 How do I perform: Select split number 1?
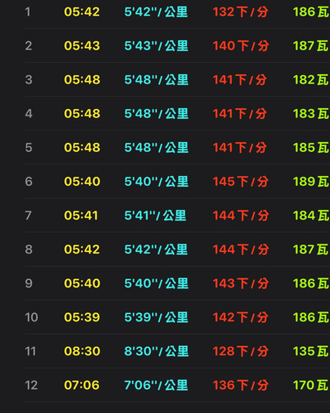pos(28,12)
